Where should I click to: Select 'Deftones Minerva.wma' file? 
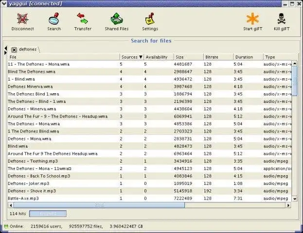tap(30, 86)
